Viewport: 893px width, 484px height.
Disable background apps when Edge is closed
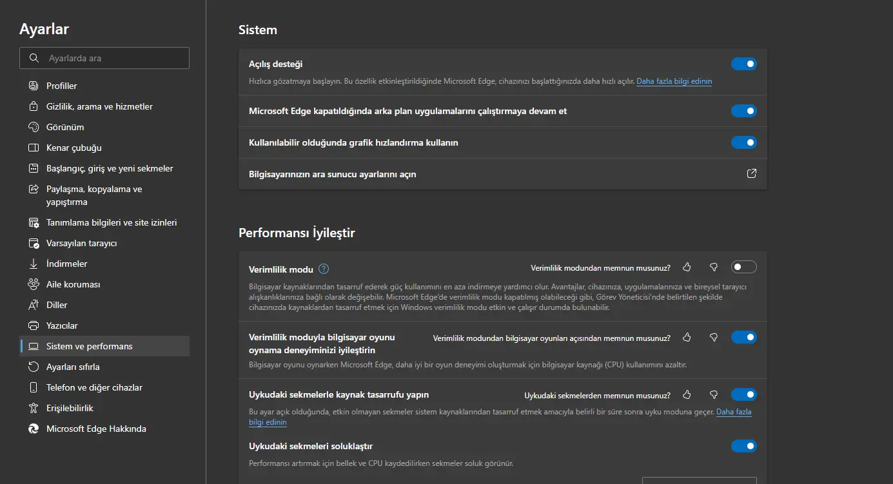tap(743, 111)
